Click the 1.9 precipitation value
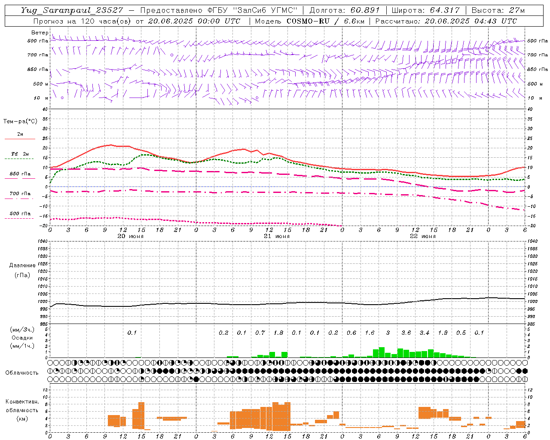Viewport: 550px width, 440px height. [443, 333]
